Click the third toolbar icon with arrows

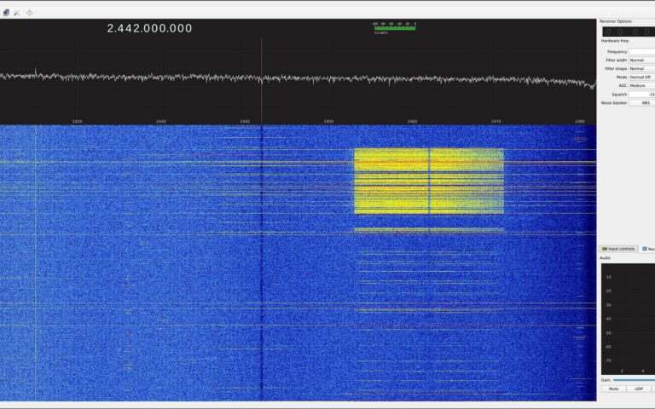pyautogui.click(x=30, y=13)
